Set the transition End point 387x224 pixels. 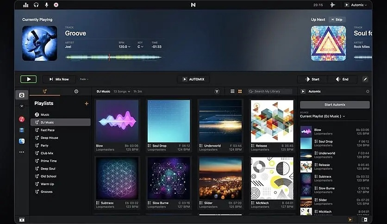click(342, 79)
